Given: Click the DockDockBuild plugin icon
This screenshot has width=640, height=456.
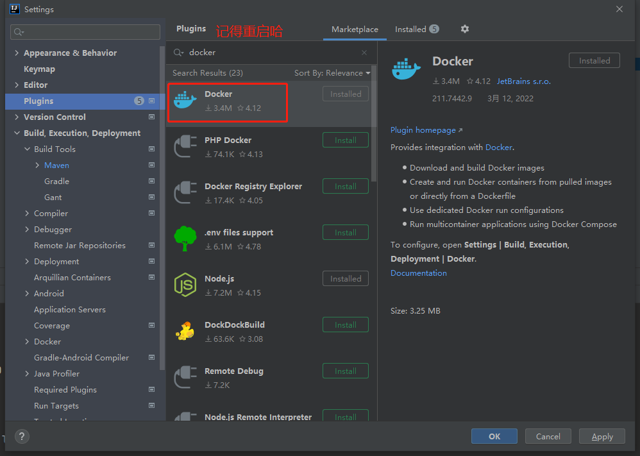Looking at the screenshot, I should (x=185, y=331).
